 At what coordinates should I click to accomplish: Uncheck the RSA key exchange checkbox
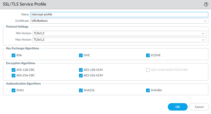click(x=14, y=56)
